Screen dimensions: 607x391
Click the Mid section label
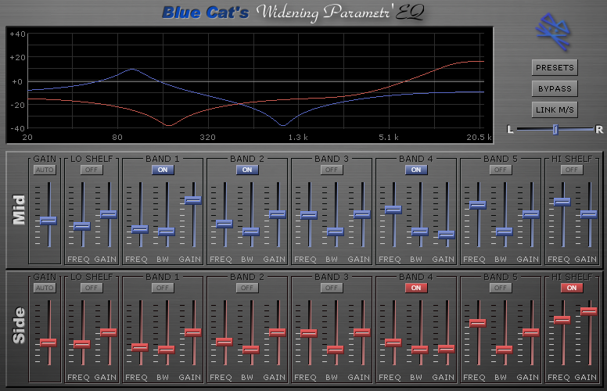(x=19, y=210)
